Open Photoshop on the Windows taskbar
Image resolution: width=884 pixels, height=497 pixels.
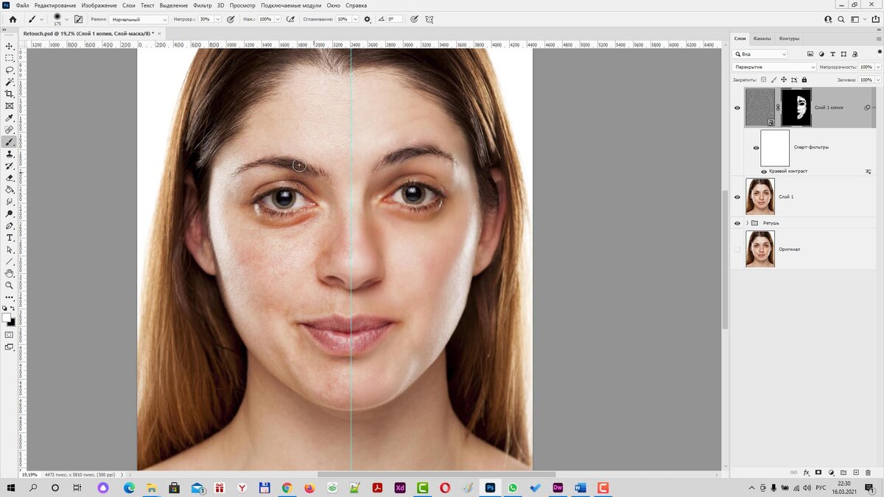point(490,487)
